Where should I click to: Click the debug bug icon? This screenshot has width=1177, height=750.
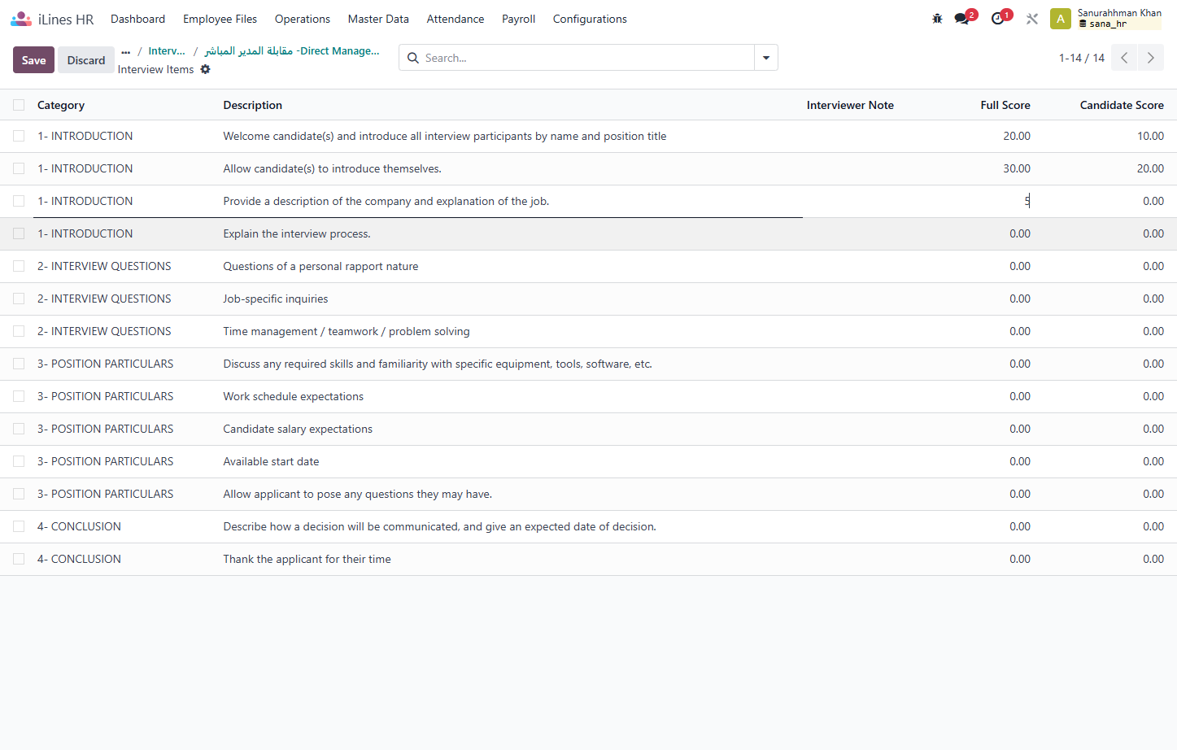[937, 19]
